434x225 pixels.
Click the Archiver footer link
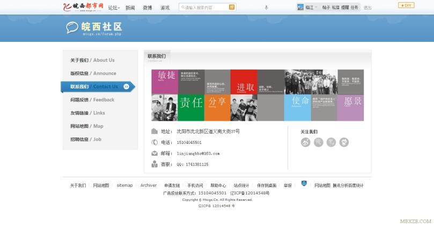149,185
